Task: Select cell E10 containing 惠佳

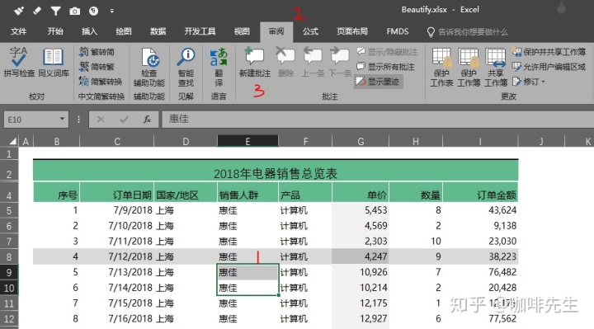Action: click(x=247, y=287)
